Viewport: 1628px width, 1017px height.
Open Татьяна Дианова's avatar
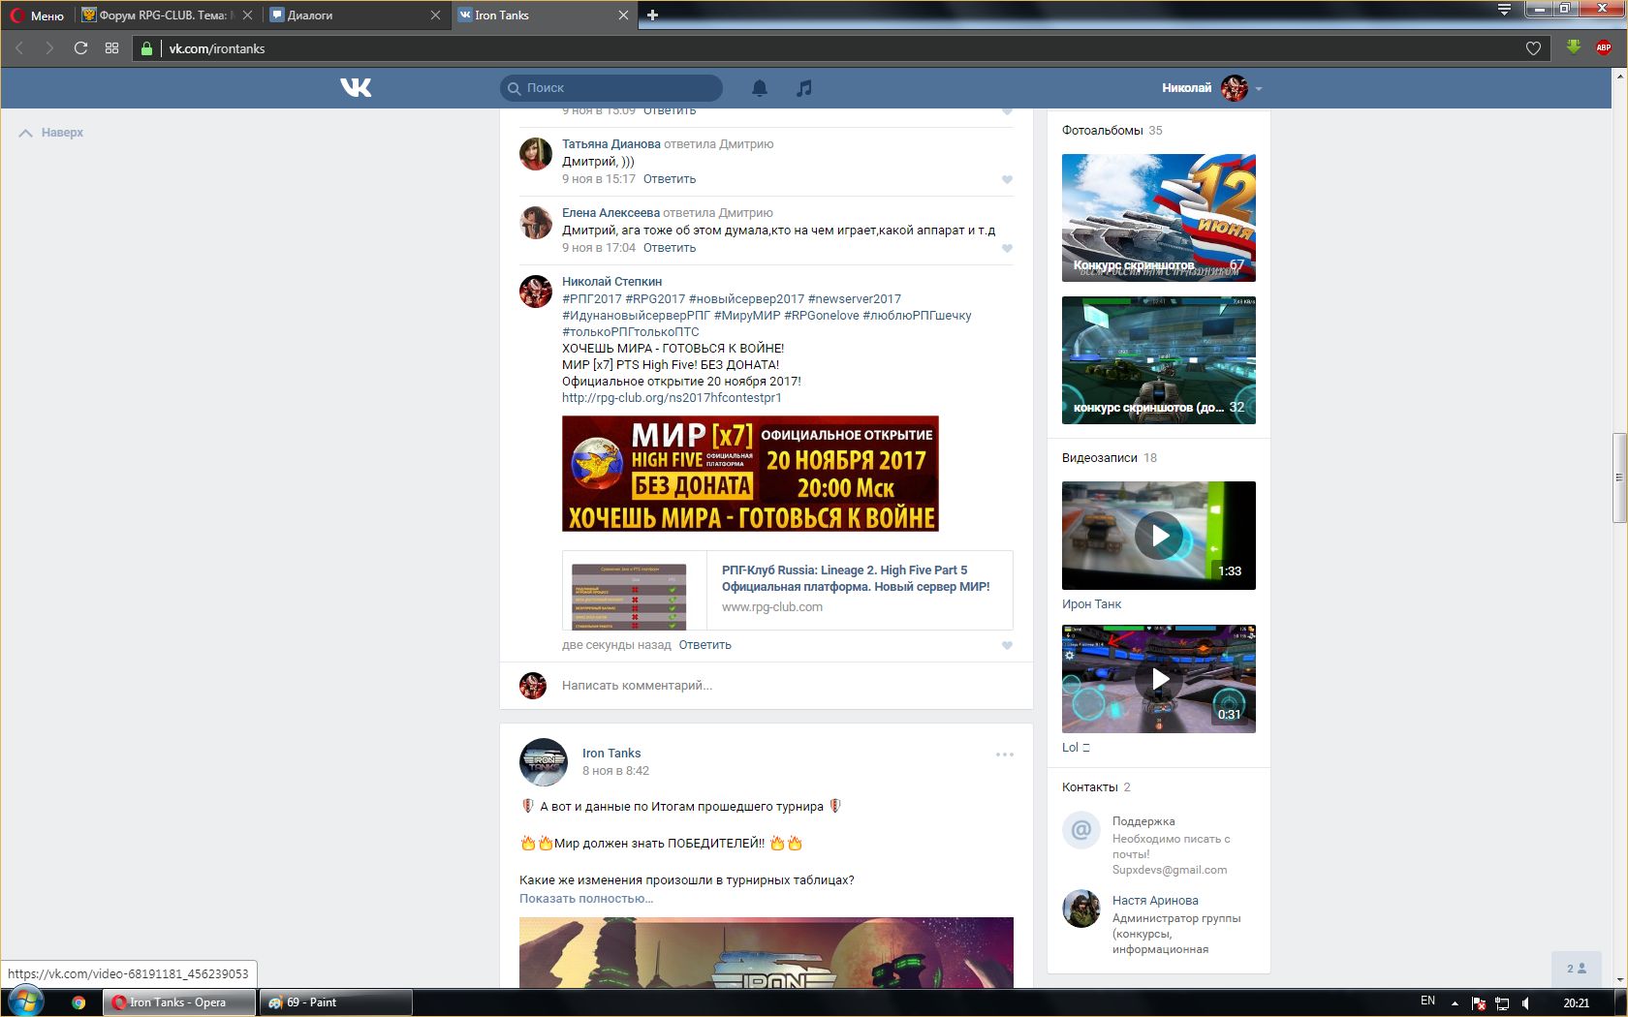535,153
